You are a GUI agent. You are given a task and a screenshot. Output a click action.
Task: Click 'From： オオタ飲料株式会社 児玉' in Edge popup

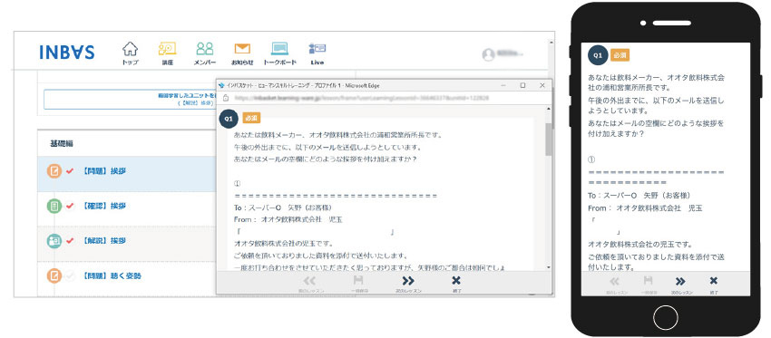point(288,219)
